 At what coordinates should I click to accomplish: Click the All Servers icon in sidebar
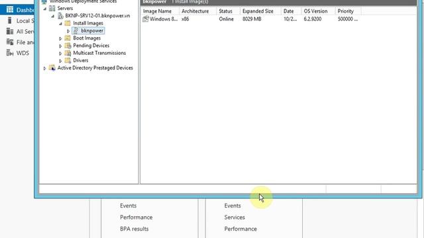10,31
